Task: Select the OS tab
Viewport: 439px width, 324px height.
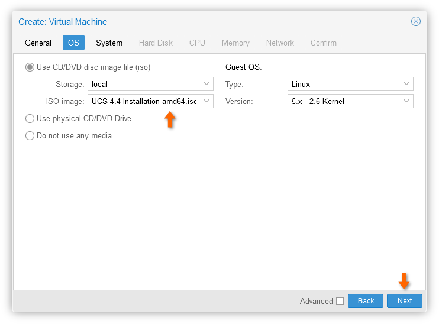Action: click(x=73, y=43)
